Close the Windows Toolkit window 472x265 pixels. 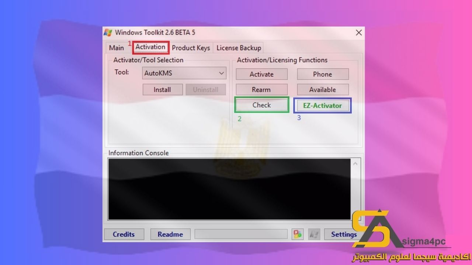[x=358, y=32]
